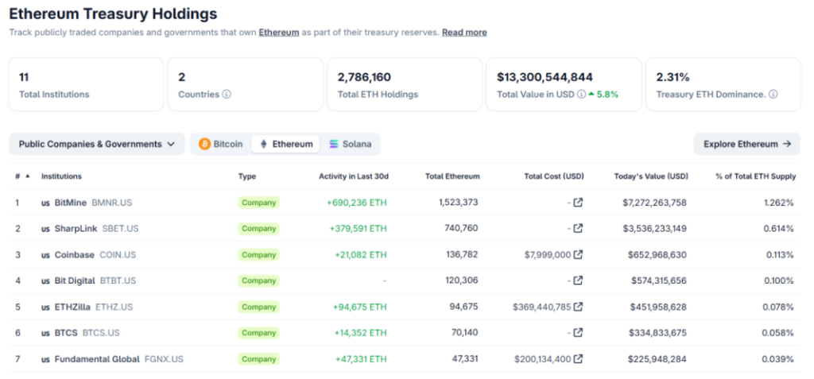This screenshot has width=814, height=379.
Task: Click the green 5.8% change indicator
Action: [x=603, y=95]
